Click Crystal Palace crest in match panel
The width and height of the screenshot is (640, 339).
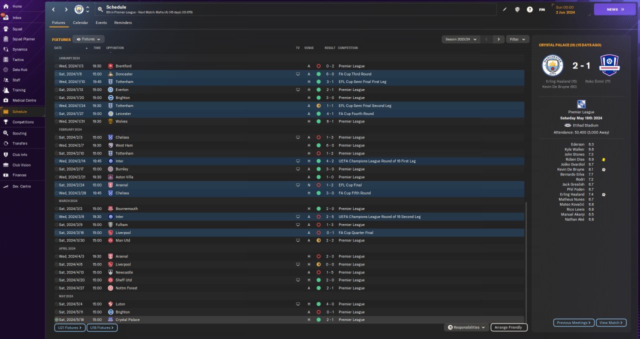coord(609,65)
